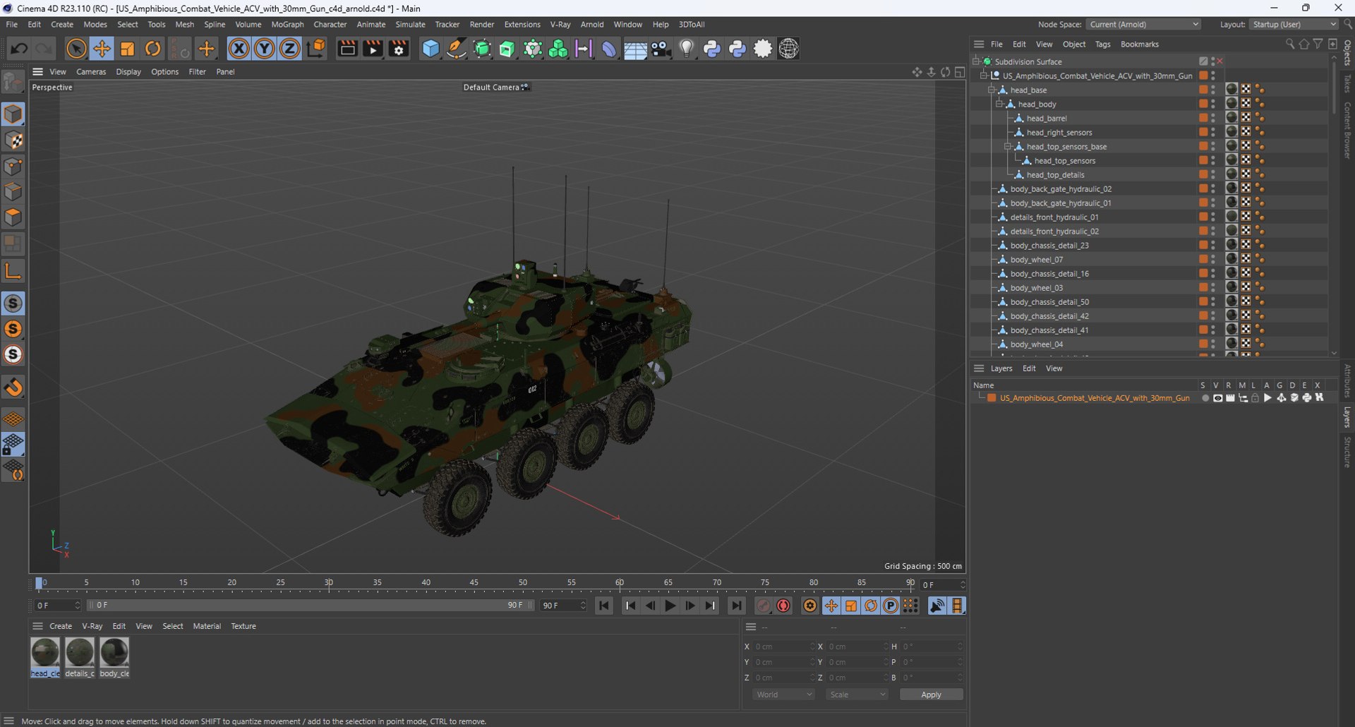
Task: Click the Make Editable icon in left palette
Action: (x=13, y=83)
